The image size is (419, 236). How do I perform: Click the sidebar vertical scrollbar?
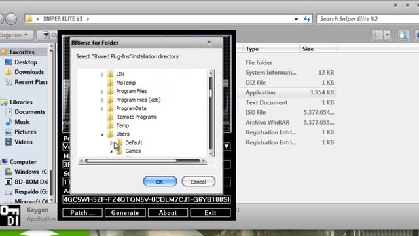51,123
